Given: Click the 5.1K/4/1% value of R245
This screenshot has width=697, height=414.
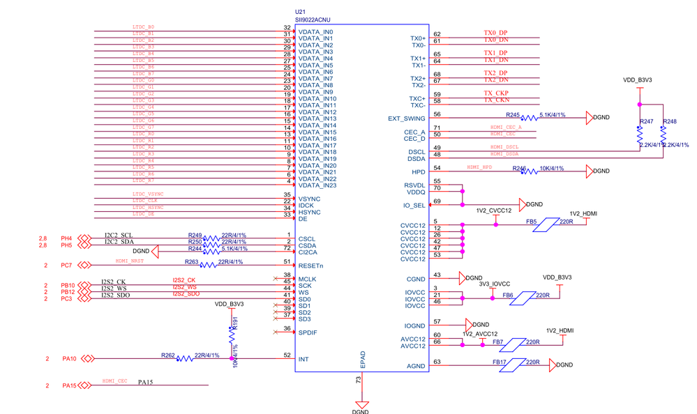Looking at the screenshot, I should (553, 115).
